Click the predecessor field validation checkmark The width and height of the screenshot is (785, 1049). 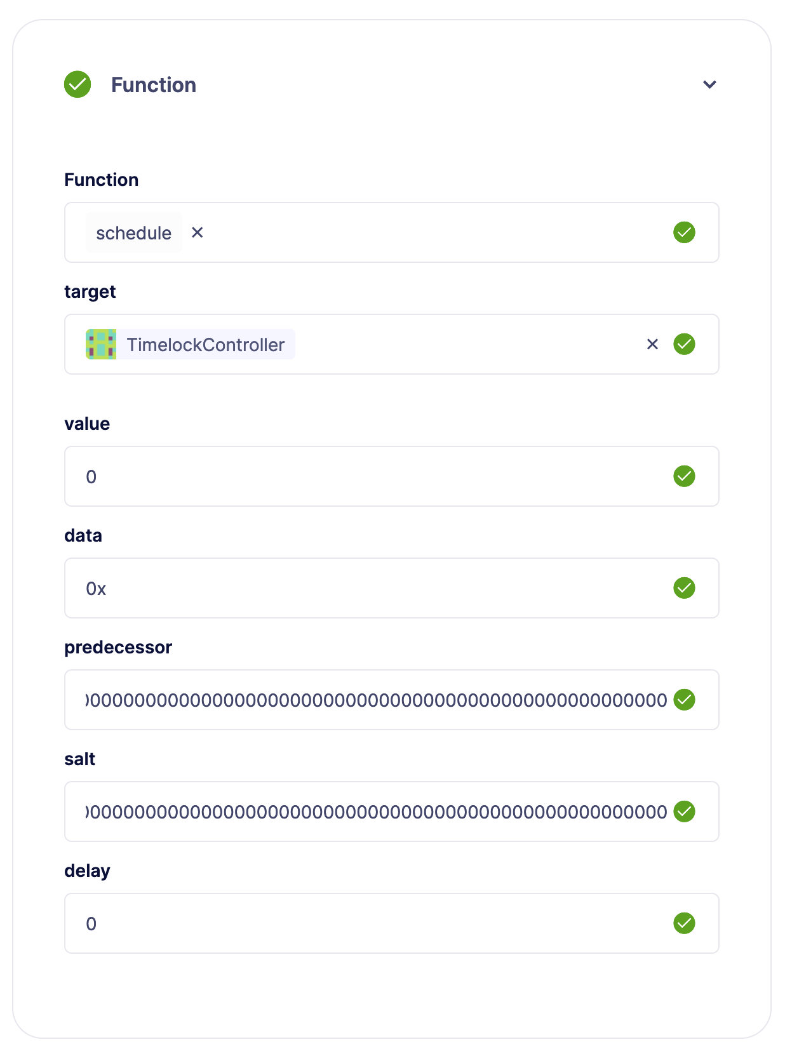684,700
